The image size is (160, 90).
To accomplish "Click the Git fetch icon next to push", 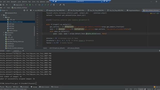I will (x=51, y=5).
